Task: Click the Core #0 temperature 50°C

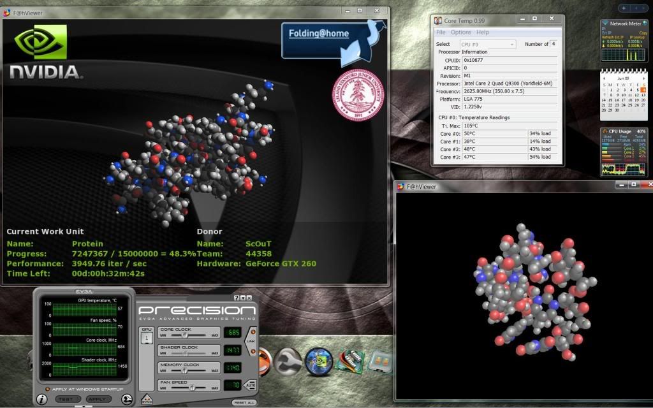Action: pos(495,134)
